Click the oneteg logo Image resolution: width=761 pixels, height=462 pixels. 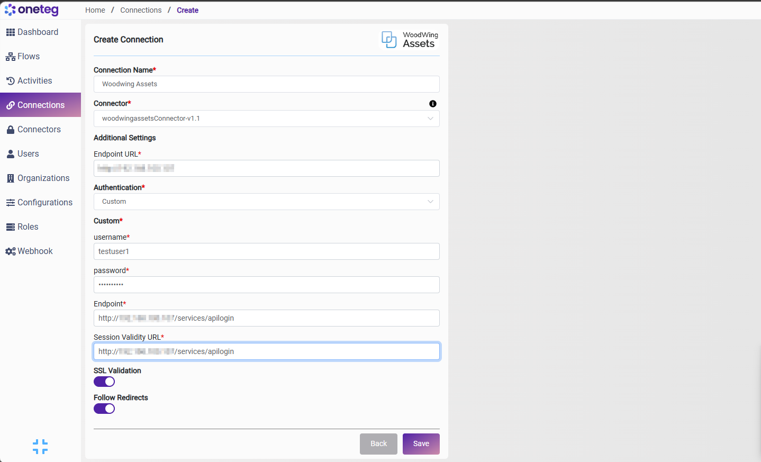(x=32, y=10)
